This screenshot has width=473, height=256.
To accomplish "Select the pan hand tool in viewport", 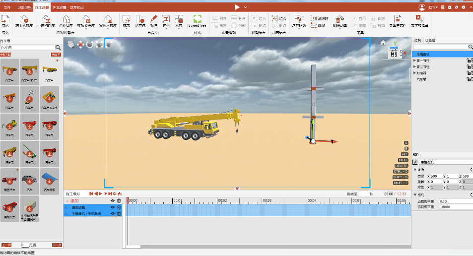I will 71,44.
